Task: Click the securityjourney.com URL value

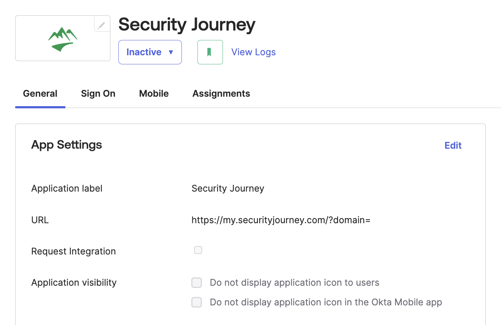Action: (x=281, y=220)
